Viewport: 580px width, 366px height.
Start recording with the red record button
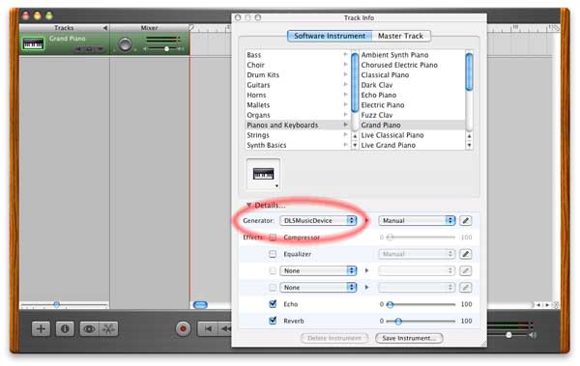(x=183, y=328)
